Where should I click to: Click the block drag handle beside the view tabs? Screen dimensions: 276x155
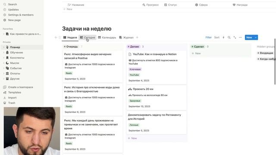coord(60,37)
